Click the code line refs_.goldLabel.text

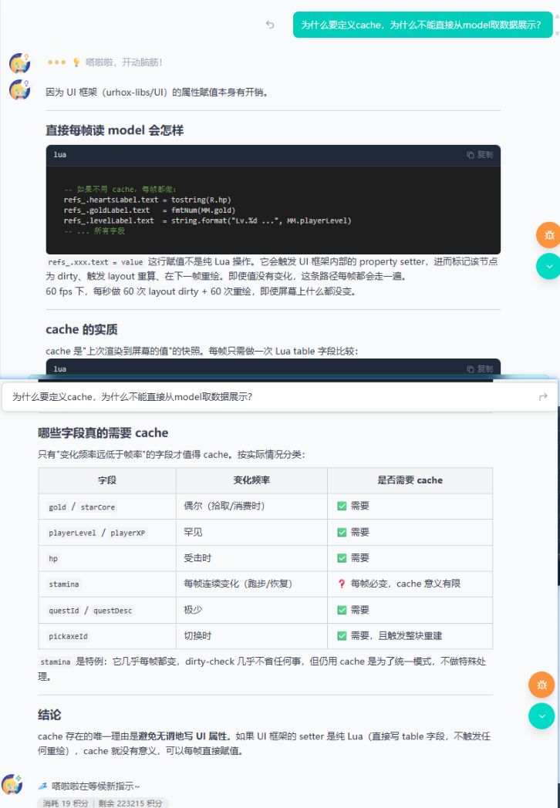click(150, 210)
